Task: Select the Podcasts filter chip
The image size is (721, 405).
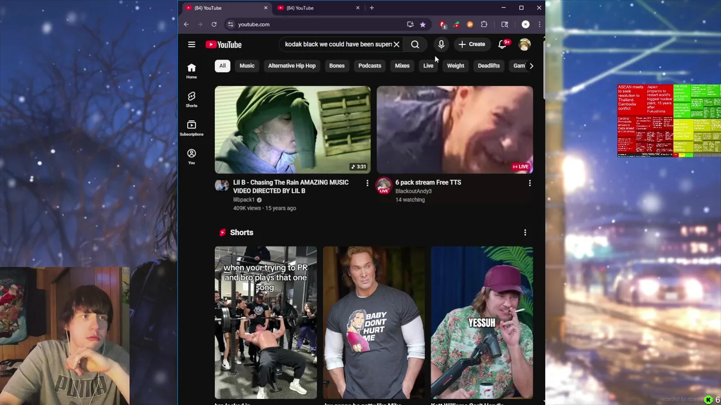Action: (x=370, y=66)
